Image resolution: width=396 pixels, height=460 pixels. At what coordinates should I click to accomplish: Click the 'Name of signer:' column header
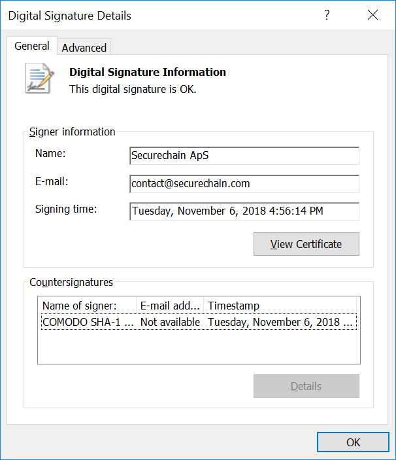[x=89, y=306]
